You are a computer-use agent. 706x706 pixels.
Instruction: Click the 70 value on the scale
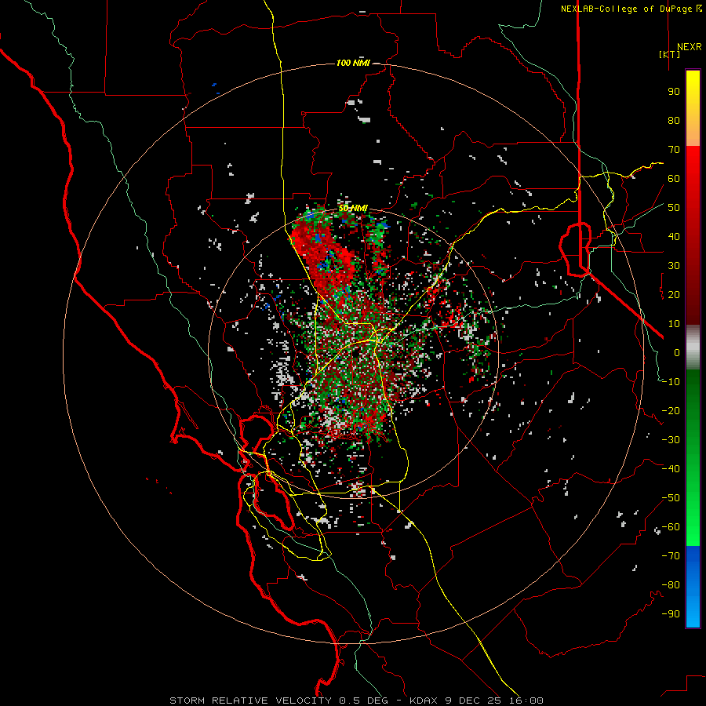[x=674, y=150]
